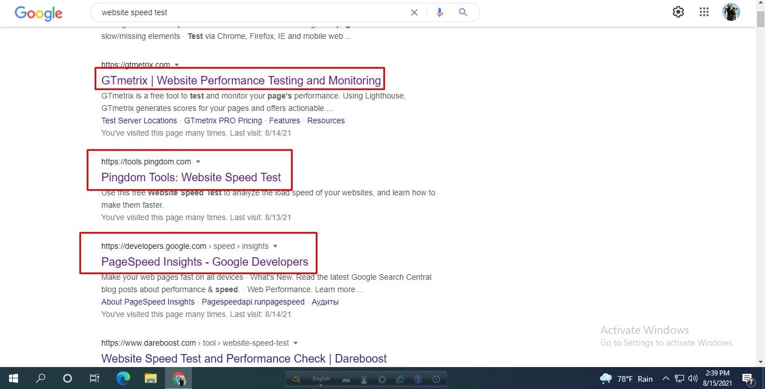Viewport: 765px width, 389px height.
Task: Click the developers.google.com › speed › insights URL
Action: 185,247
